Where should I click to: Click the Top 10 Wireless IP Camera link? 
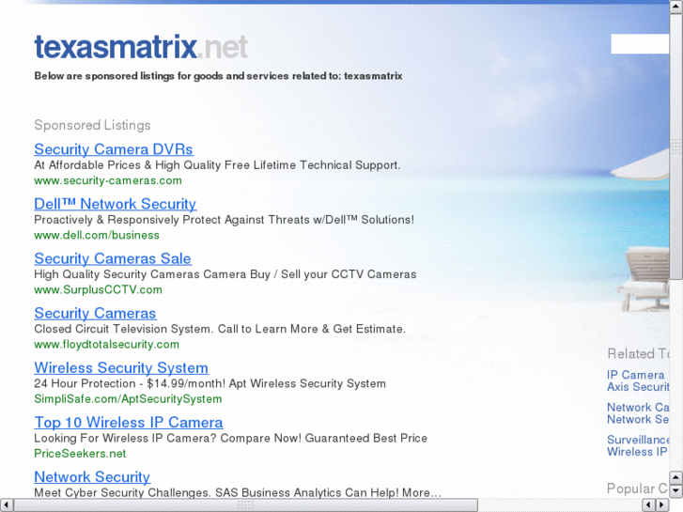(x=129, y=422)
